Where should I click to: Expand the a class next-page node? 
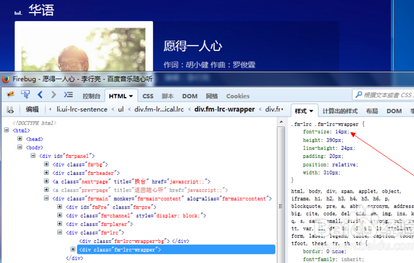click(46, 181)
